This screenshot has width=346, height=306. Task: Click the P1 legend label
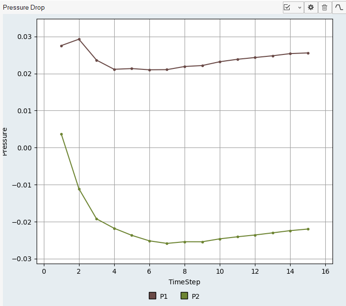pyautogui.click(x=164, y=296)
